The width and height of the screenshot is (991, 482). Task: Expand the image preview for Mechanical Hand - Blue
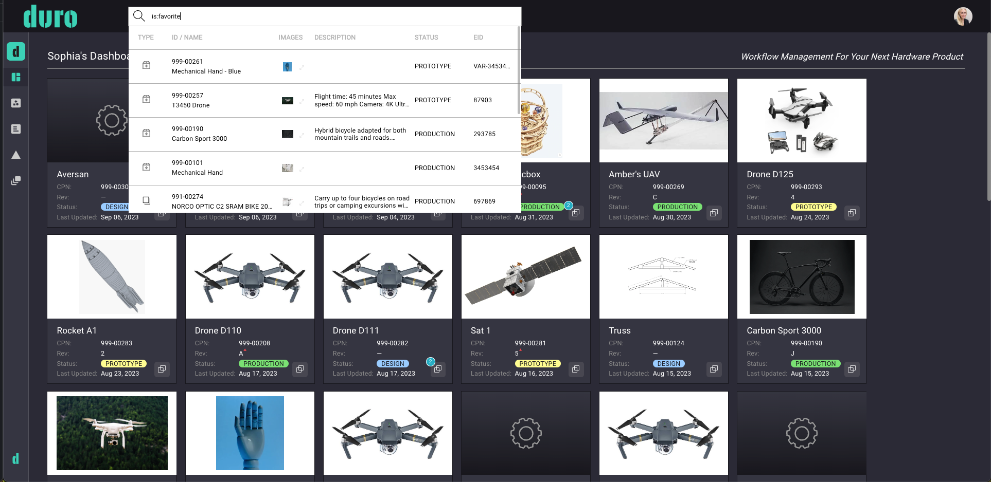(x=301, y=66)
